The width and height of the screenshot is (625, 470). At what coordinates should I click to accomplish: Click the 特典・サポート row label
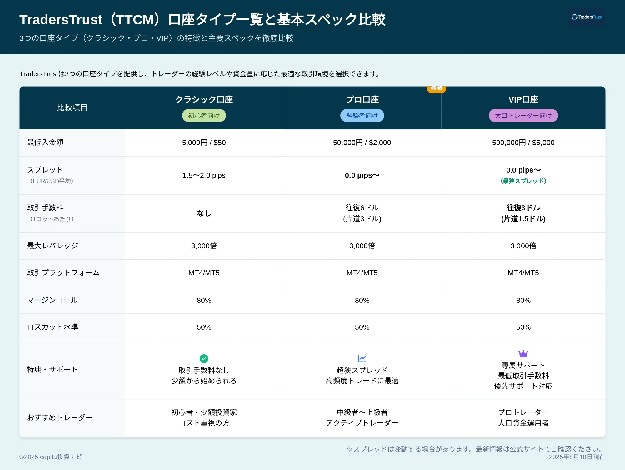point(52,369)
